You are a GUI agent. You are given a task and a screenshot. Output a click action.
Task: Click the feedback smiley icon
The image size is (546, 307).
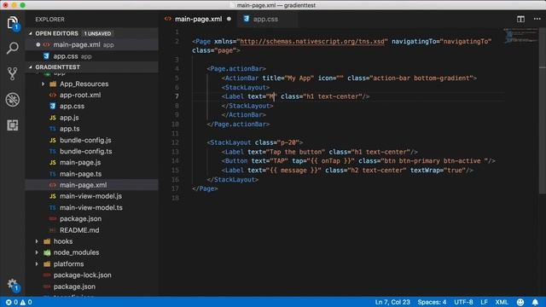pyautogui.click(x=520, y=302)
